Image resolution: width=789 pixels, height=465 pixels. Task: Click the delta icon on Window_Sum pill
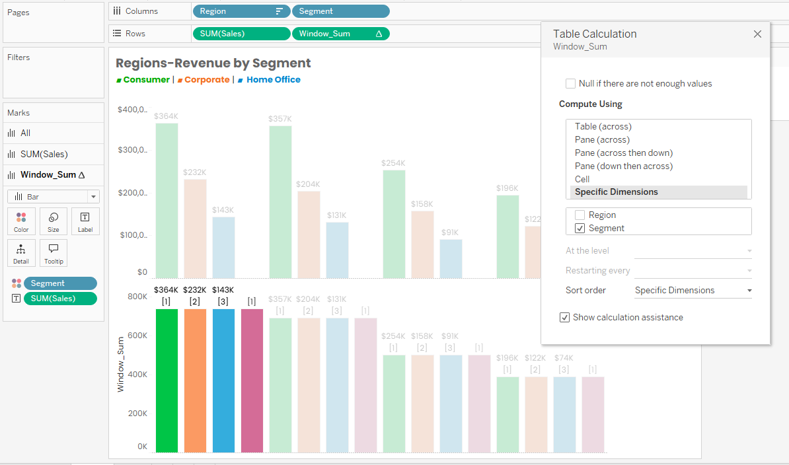[x=379, y=34]
